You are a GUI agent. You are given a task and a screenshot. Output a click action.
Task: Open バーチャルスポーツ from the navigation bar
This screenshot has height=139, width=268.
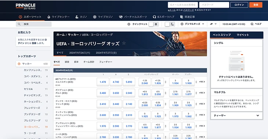[x=133, y=17]
